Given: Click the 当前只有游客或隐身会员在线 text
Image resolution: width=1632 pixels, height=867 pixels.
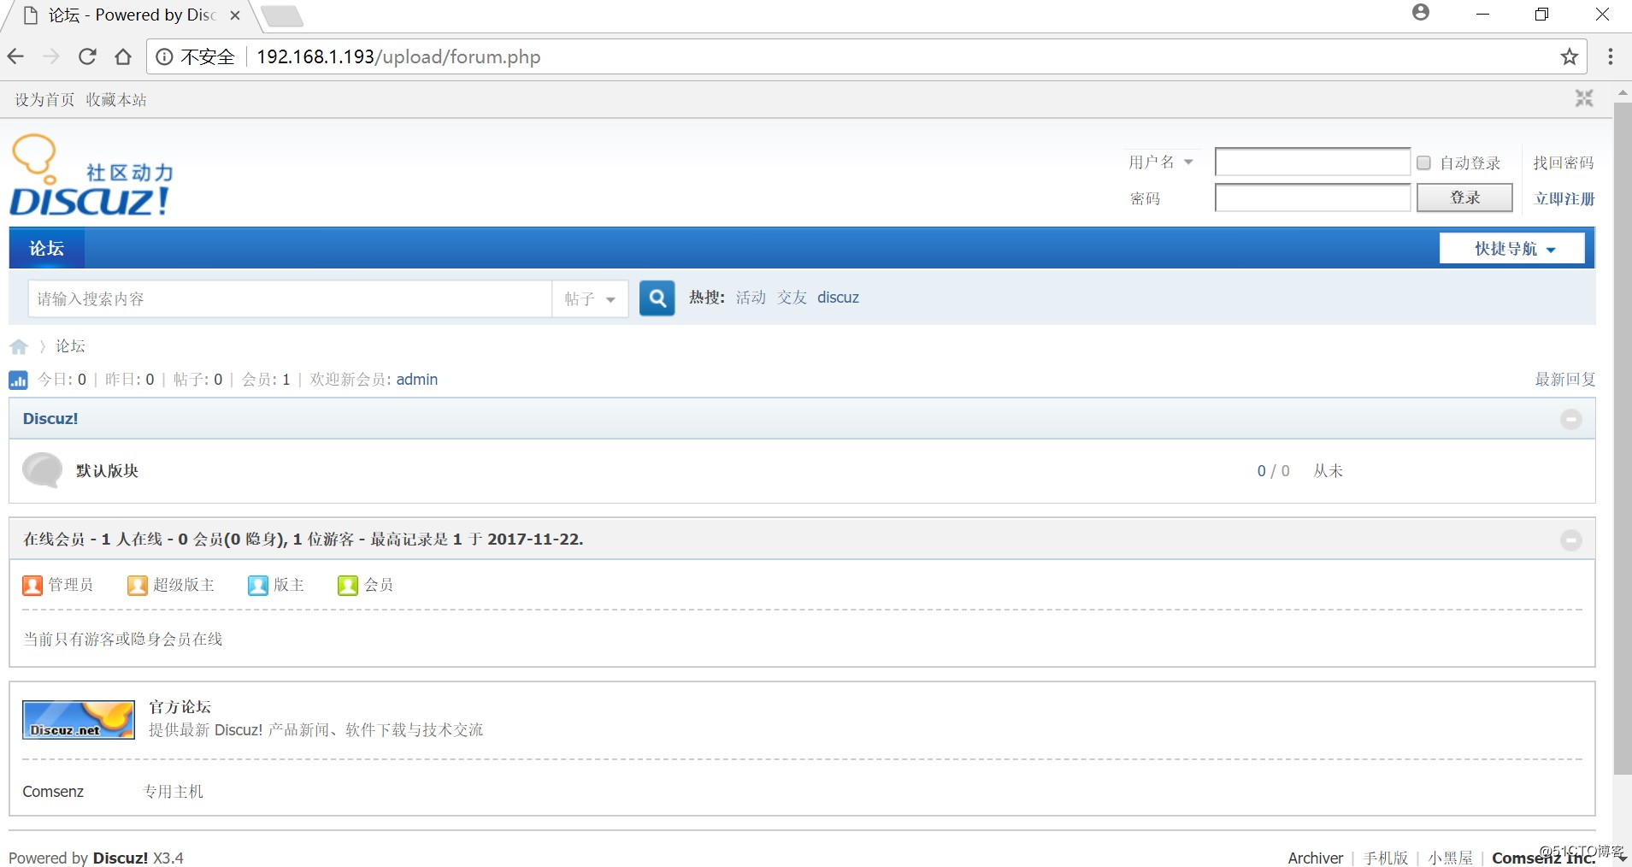Looking at the screenshot, I should [123, 640].
